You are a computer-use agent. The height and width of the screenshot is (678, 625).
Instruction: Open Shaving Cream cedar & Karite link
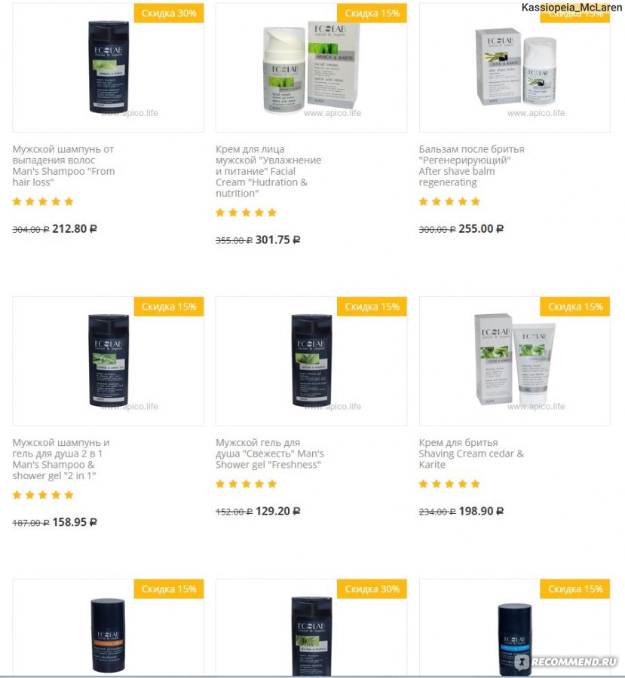pos(471,454)
